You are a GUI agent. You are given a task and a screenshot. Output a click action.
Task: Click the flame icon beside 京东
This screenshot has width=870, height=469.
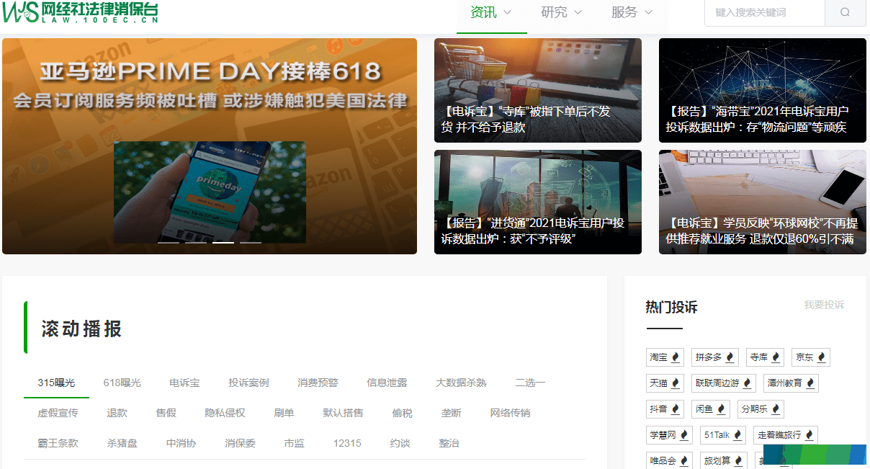pos(822,357)
